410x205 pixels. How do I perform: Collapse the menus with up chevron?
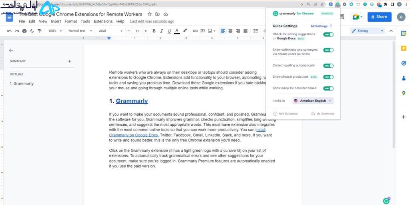point(391,31)
